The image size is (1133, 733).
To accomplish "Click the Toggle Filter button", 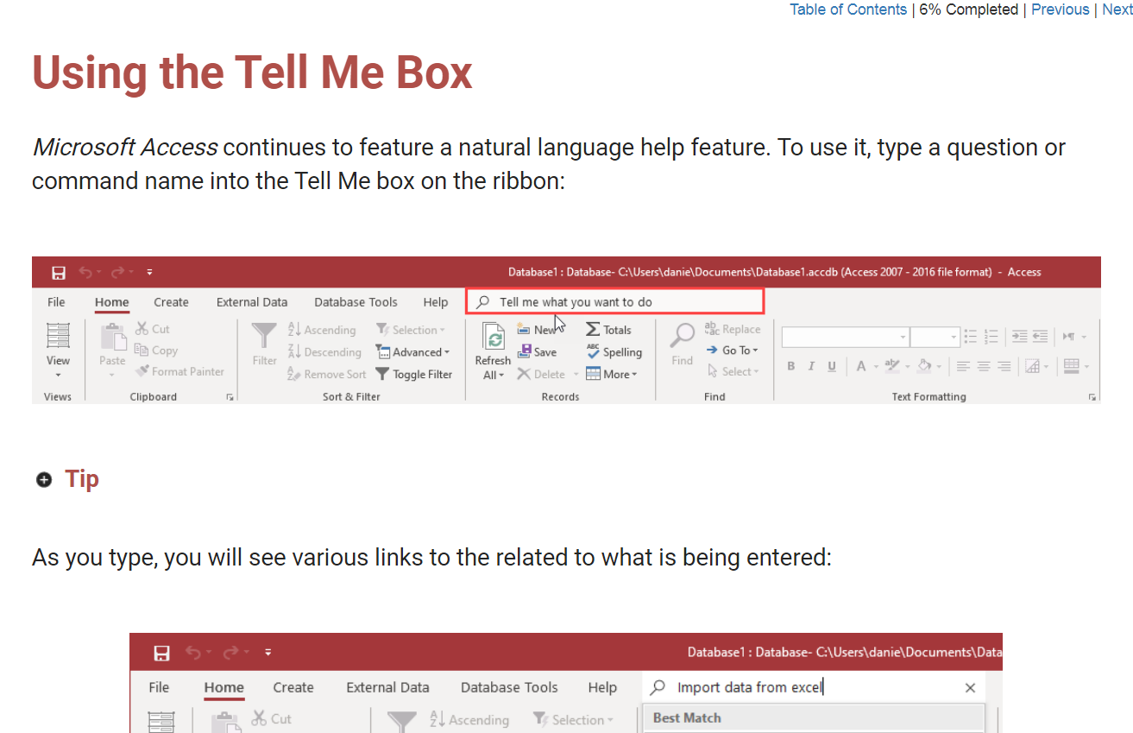I will coord(414,375).
